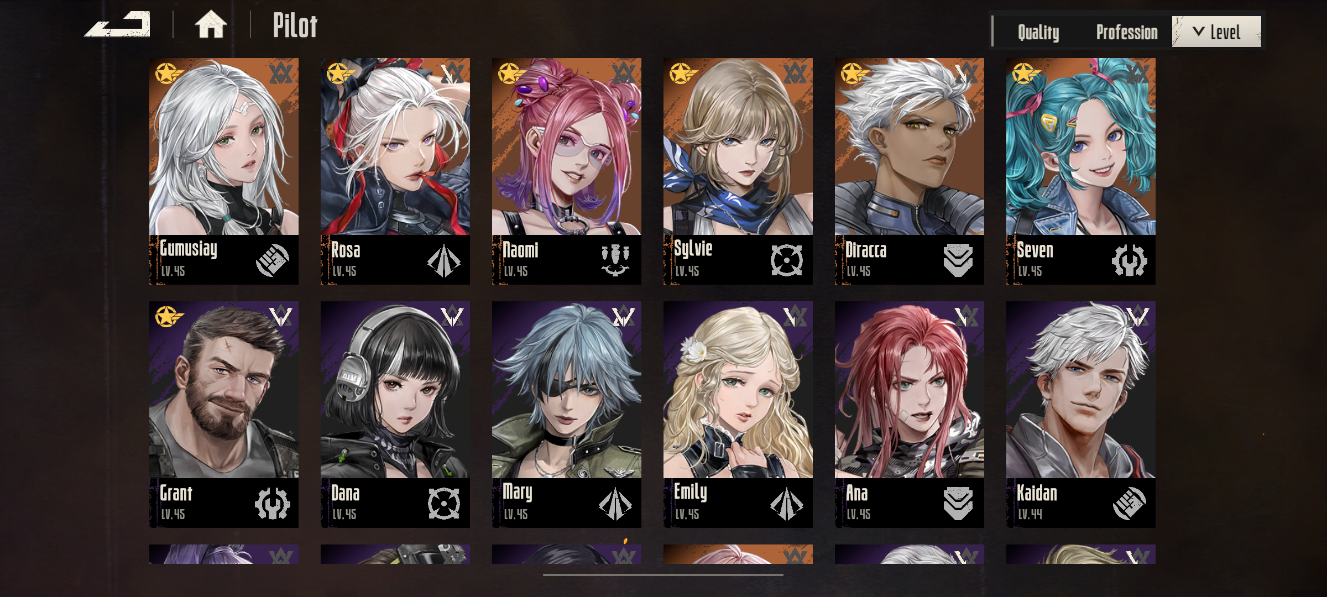Sort pilots by Quality
Image resolution: width=1327 pixels, height=597 pixels.
[1038, 33]
